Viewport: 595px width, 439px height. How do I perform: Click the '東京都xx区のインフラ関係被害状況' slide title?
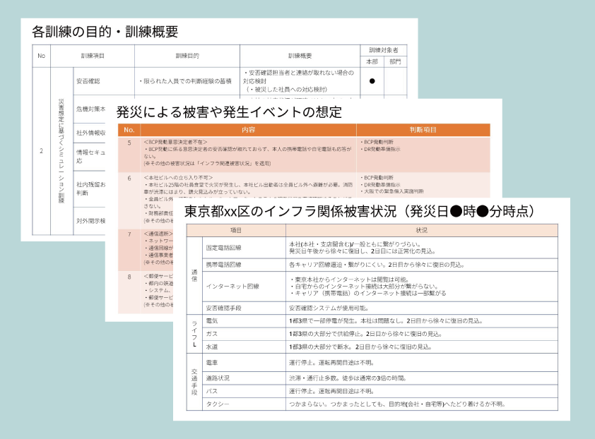tap(360, 211)
